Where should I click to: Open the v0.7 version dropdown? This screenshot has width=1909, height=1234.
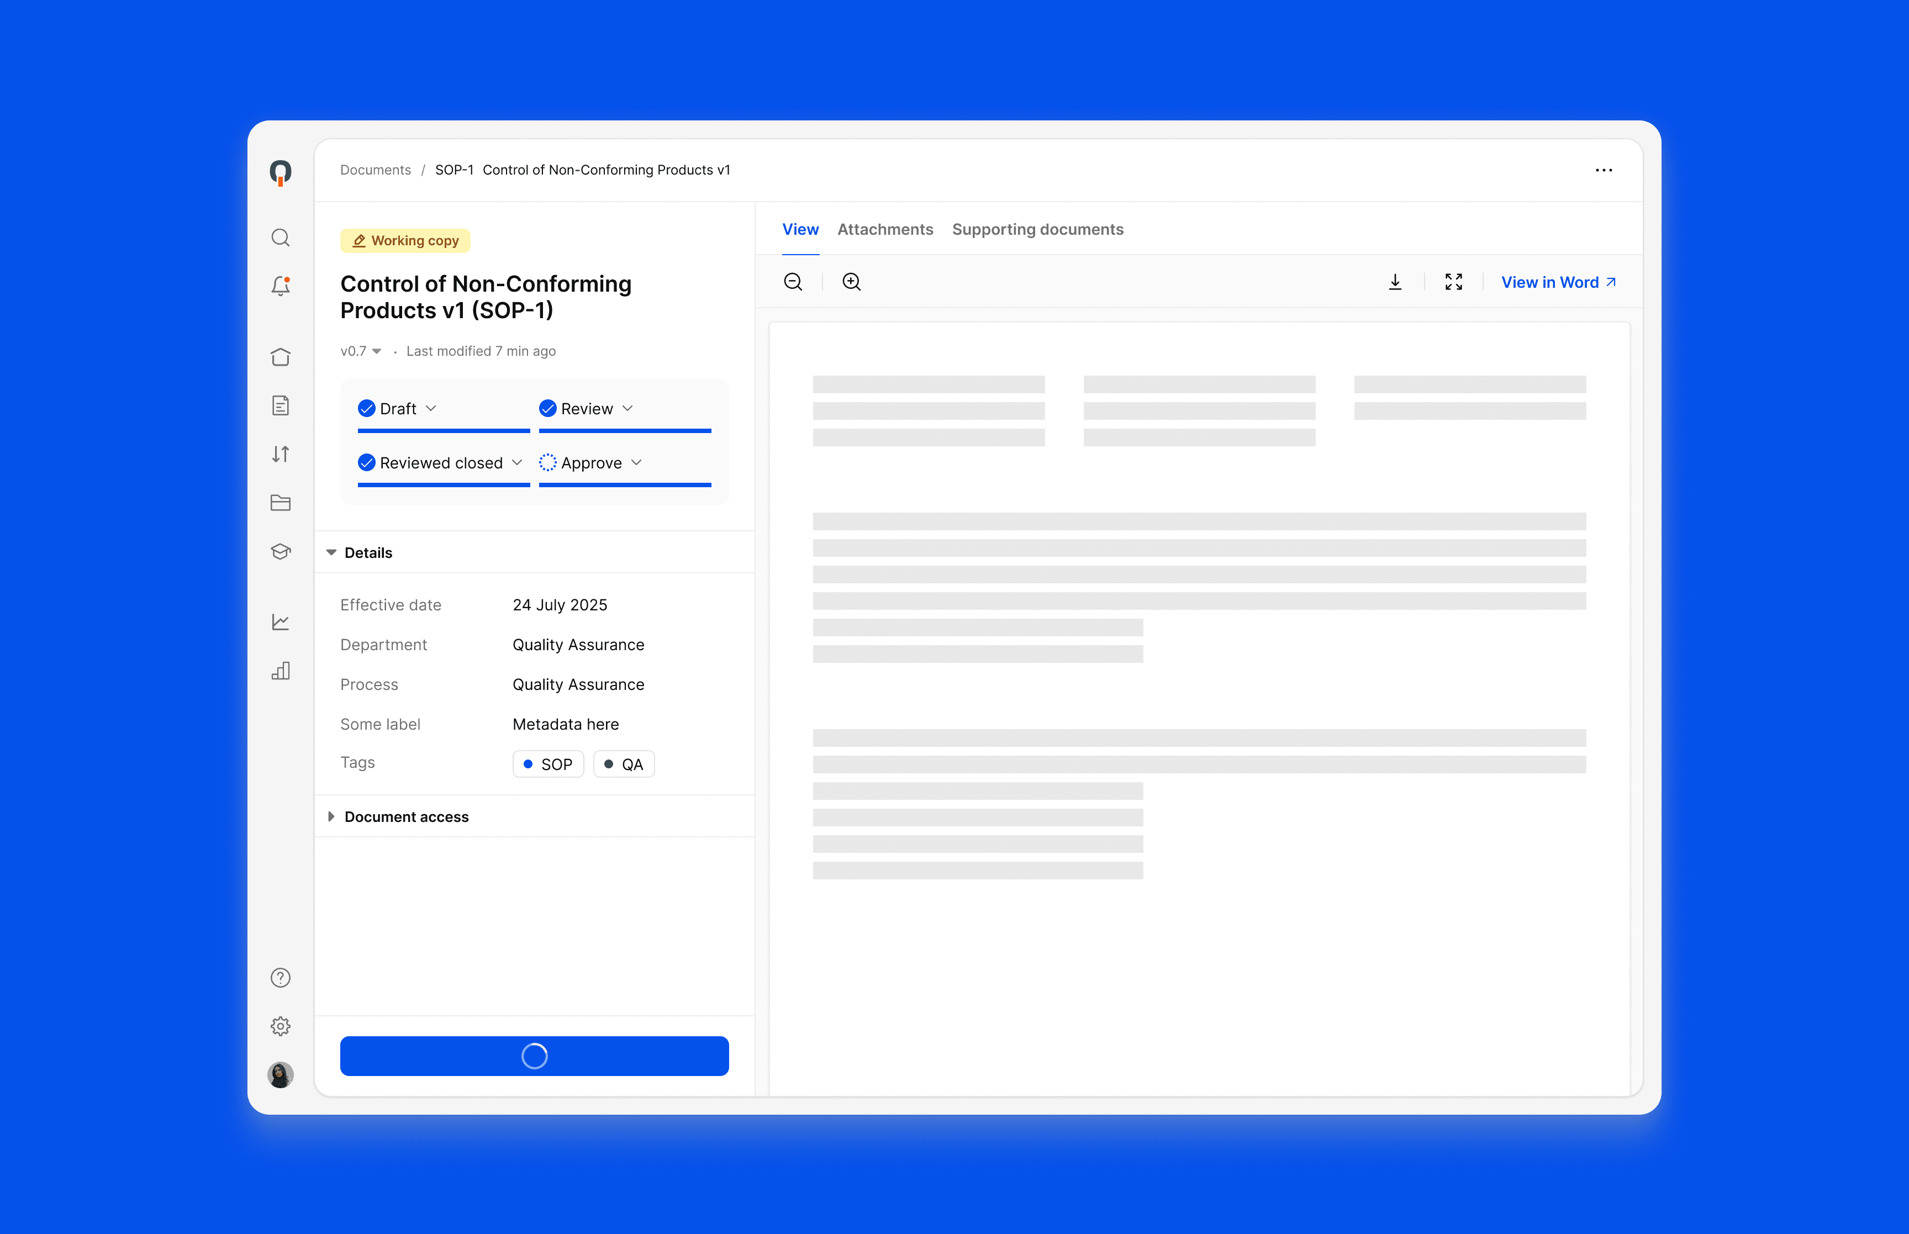tap(361, 351)
